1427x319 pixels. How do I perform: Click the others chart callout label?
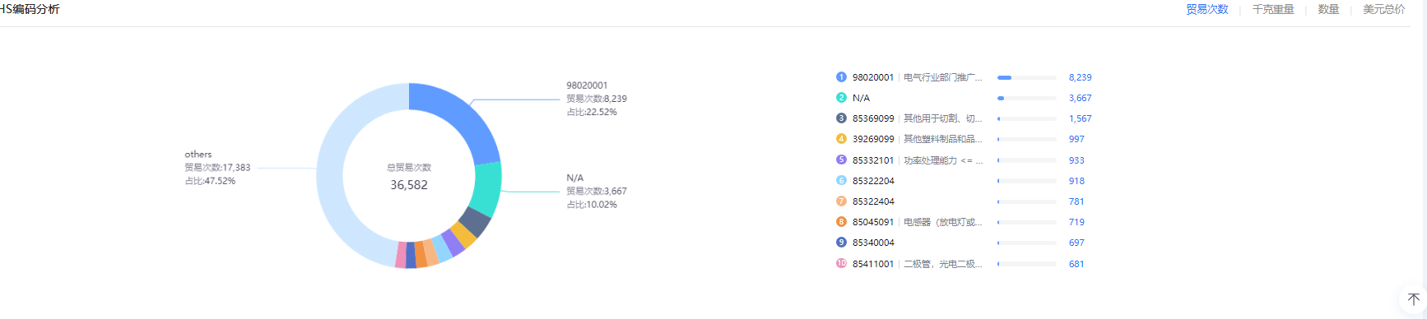coord(217,168)
